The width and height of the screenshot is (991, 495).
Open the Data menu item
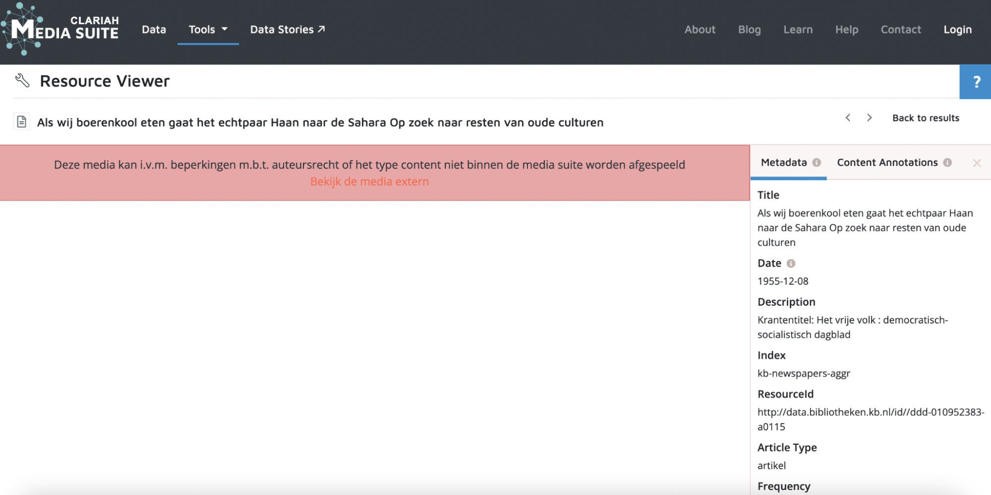pyautogui.click(x=154, y=30)
